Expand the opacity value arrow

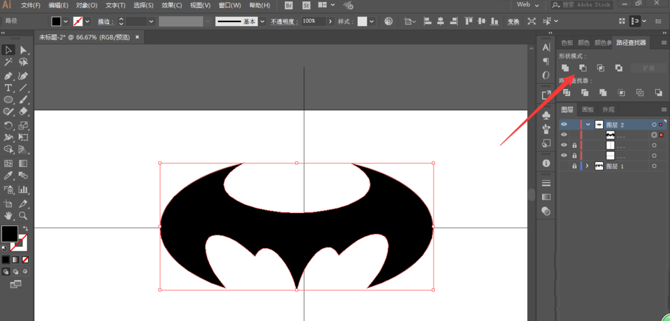click(x=330, y=21)
